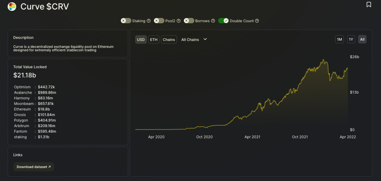
Task: Disable the Double Count toggle
Action: pyautogui.click(x=224, y=21)
